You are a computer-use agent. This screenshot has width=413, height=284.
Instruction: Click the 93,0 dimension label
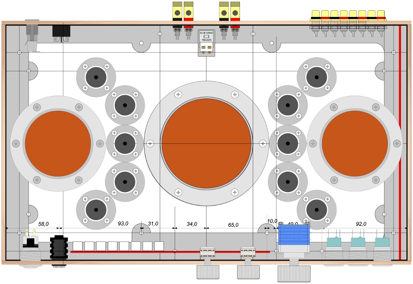pos(123,224)
